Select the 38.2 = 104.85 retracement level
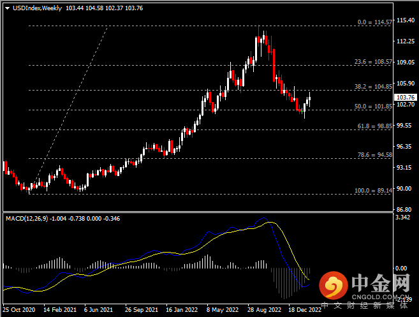The width and height of the screenshot is (419, 317). pyautogui.click(x=372, y=87)
